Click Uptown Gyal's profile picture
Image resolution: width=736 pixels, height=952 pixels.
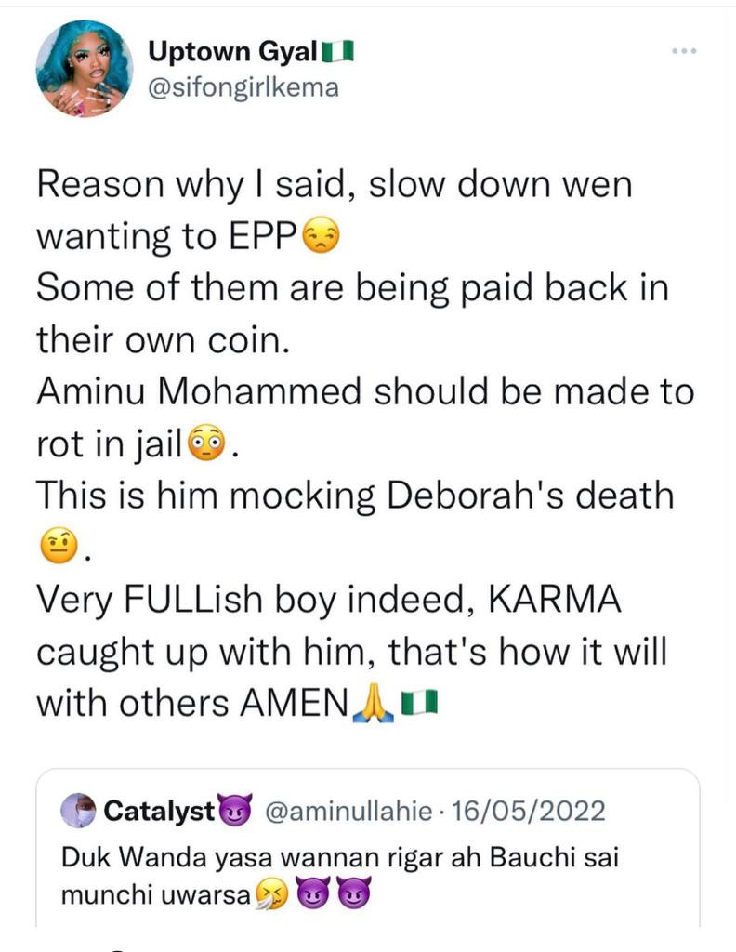pos(84,68)
